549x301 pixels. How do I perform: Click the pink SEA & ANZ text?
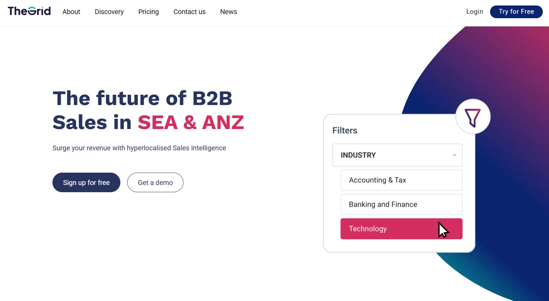[191, 123]
